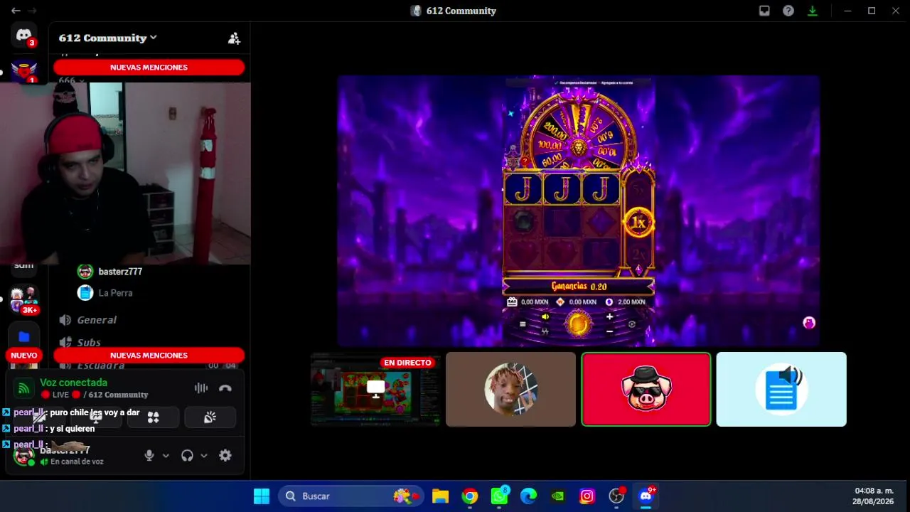Open own user avatar in the user panel
Image resolution: width=910 pixels, height=512 pixels.
[x=23, y=456]
